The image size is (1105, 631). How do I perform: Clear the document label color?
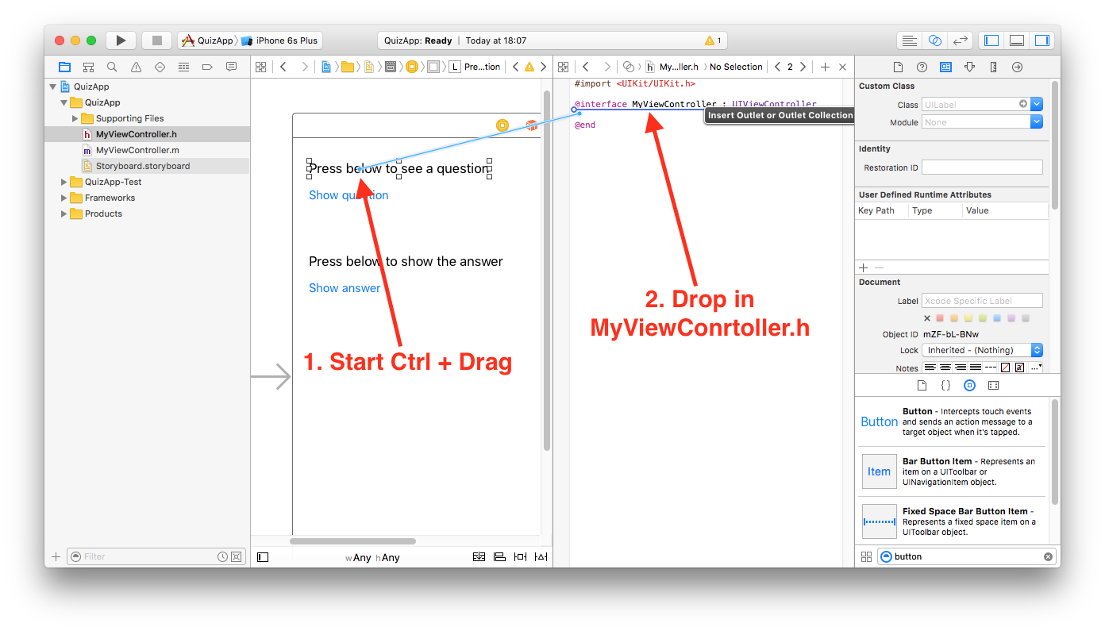coord(927,318)
